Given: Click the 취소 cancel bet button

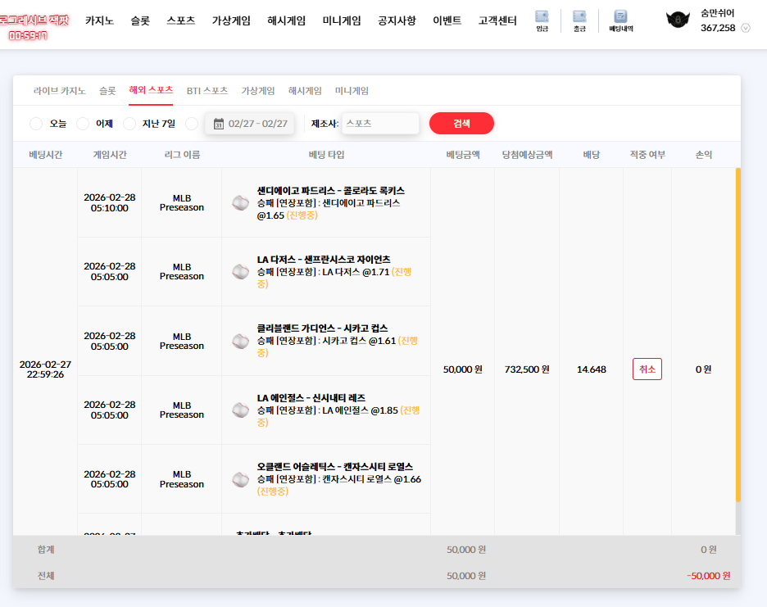Looking at the screenshot, I should tap(647, 369).
